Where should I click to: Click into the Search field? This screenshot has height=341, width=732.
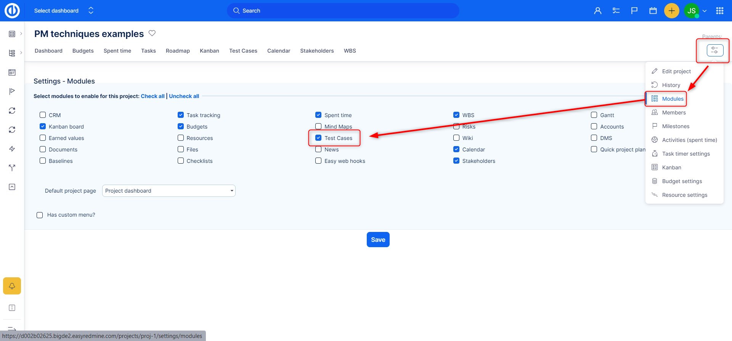coord(343,11)
